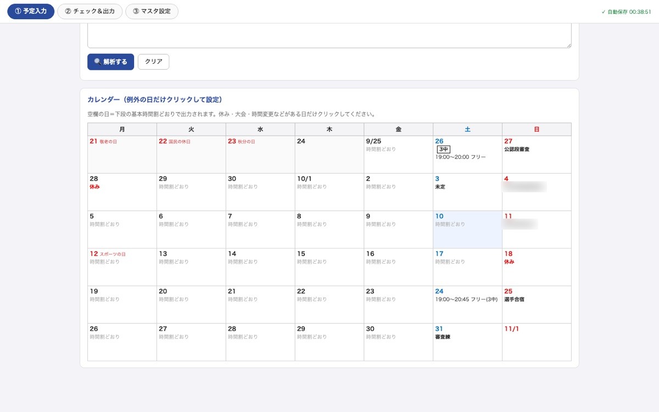
Task: Click the 3中 badge on Saturday 26
Action: [443, 149]
